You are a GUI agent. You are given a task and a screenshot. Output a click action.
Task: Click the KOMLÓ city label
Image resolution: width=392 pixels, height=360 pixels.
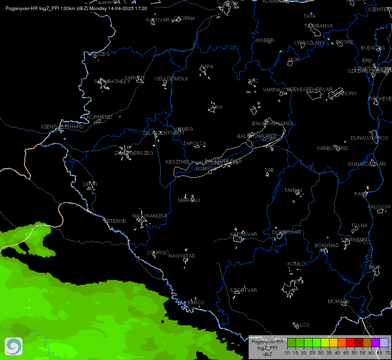pos(296,264)
